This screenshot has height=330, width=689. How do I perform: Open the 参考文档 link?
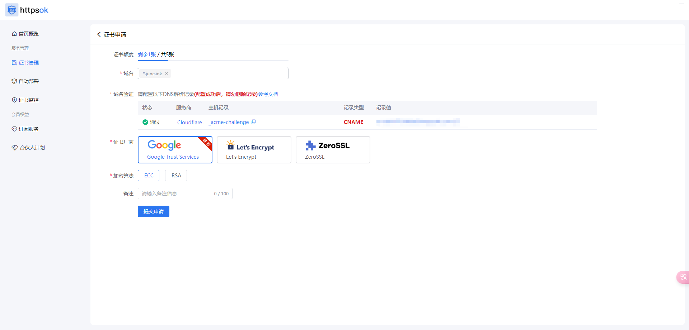(268, 94)
